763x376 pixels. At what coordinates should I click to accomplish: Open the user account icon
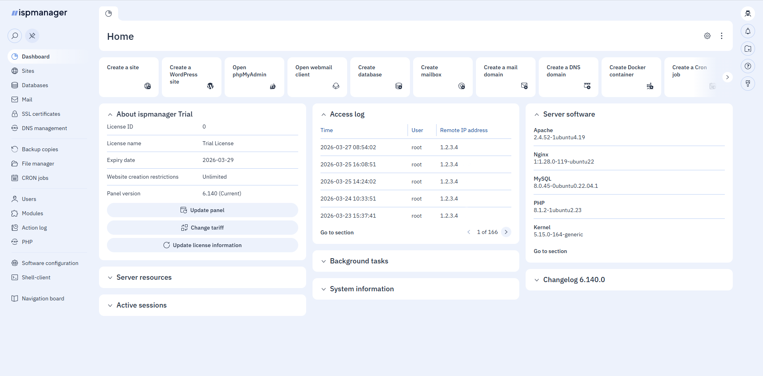748,14
